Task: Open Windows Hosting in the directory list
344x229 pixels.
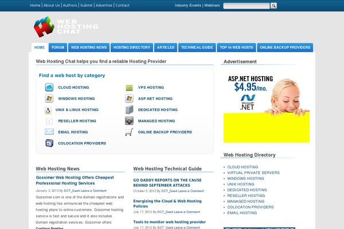Action: pos(245,179)
